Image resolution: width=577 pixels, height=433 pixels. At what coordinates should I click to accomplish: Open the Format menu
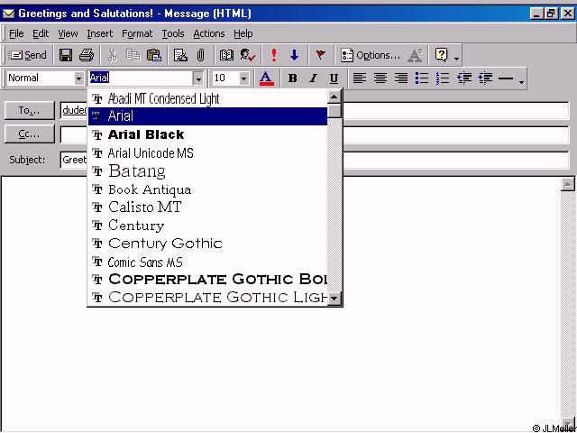(x=137, y=34)
